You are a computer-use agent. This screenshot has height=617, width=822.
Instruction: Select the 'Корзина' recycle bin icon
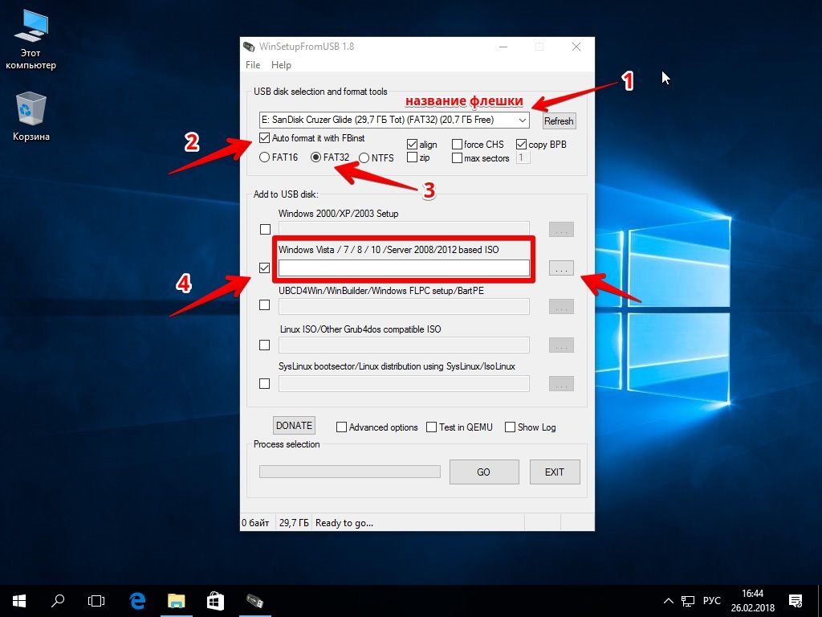point(31,116)
